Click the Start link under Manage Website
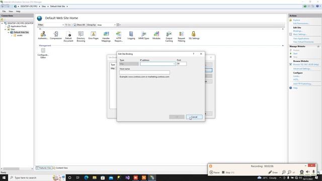 [295, 54]
